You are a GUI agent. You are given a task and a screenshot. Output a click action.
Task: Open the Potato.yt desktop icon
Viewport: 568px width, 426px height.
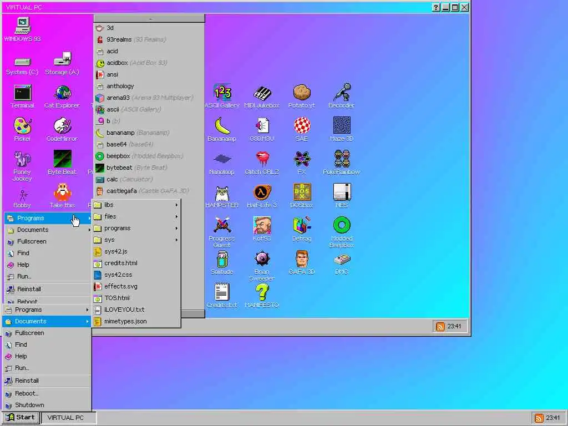tap(301, 97)
